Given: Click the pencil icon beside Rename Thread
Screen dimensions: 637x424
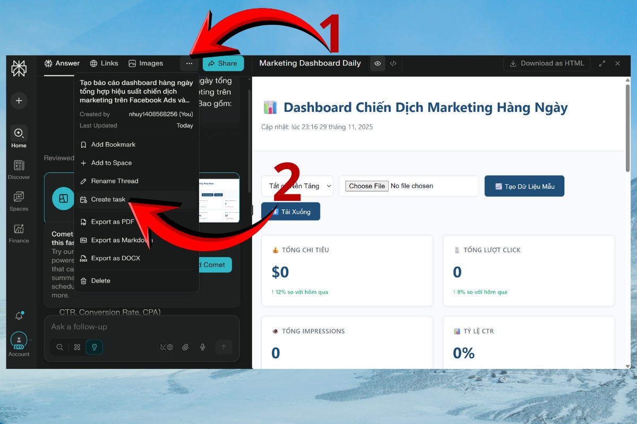Looking at the screenshot, I should 83,181.
